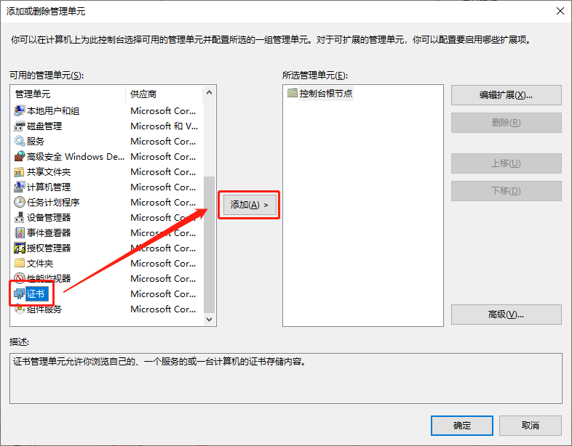The height and width of the screenshot is (446, 572).
Task: Select the 授权管理器 row text
Action: [49, 248]
